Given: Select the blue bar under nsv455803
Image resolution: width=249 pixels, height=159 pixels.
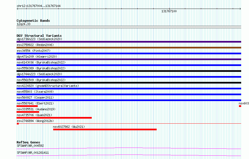Looking at the screenshot, I should (x=129, y=94).
